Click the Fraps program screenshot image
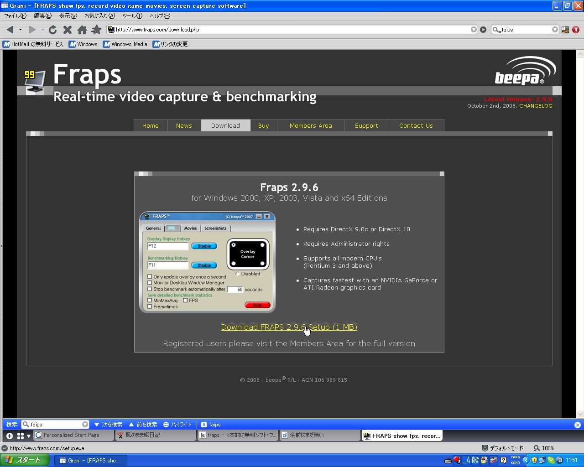 coord(208,262)
